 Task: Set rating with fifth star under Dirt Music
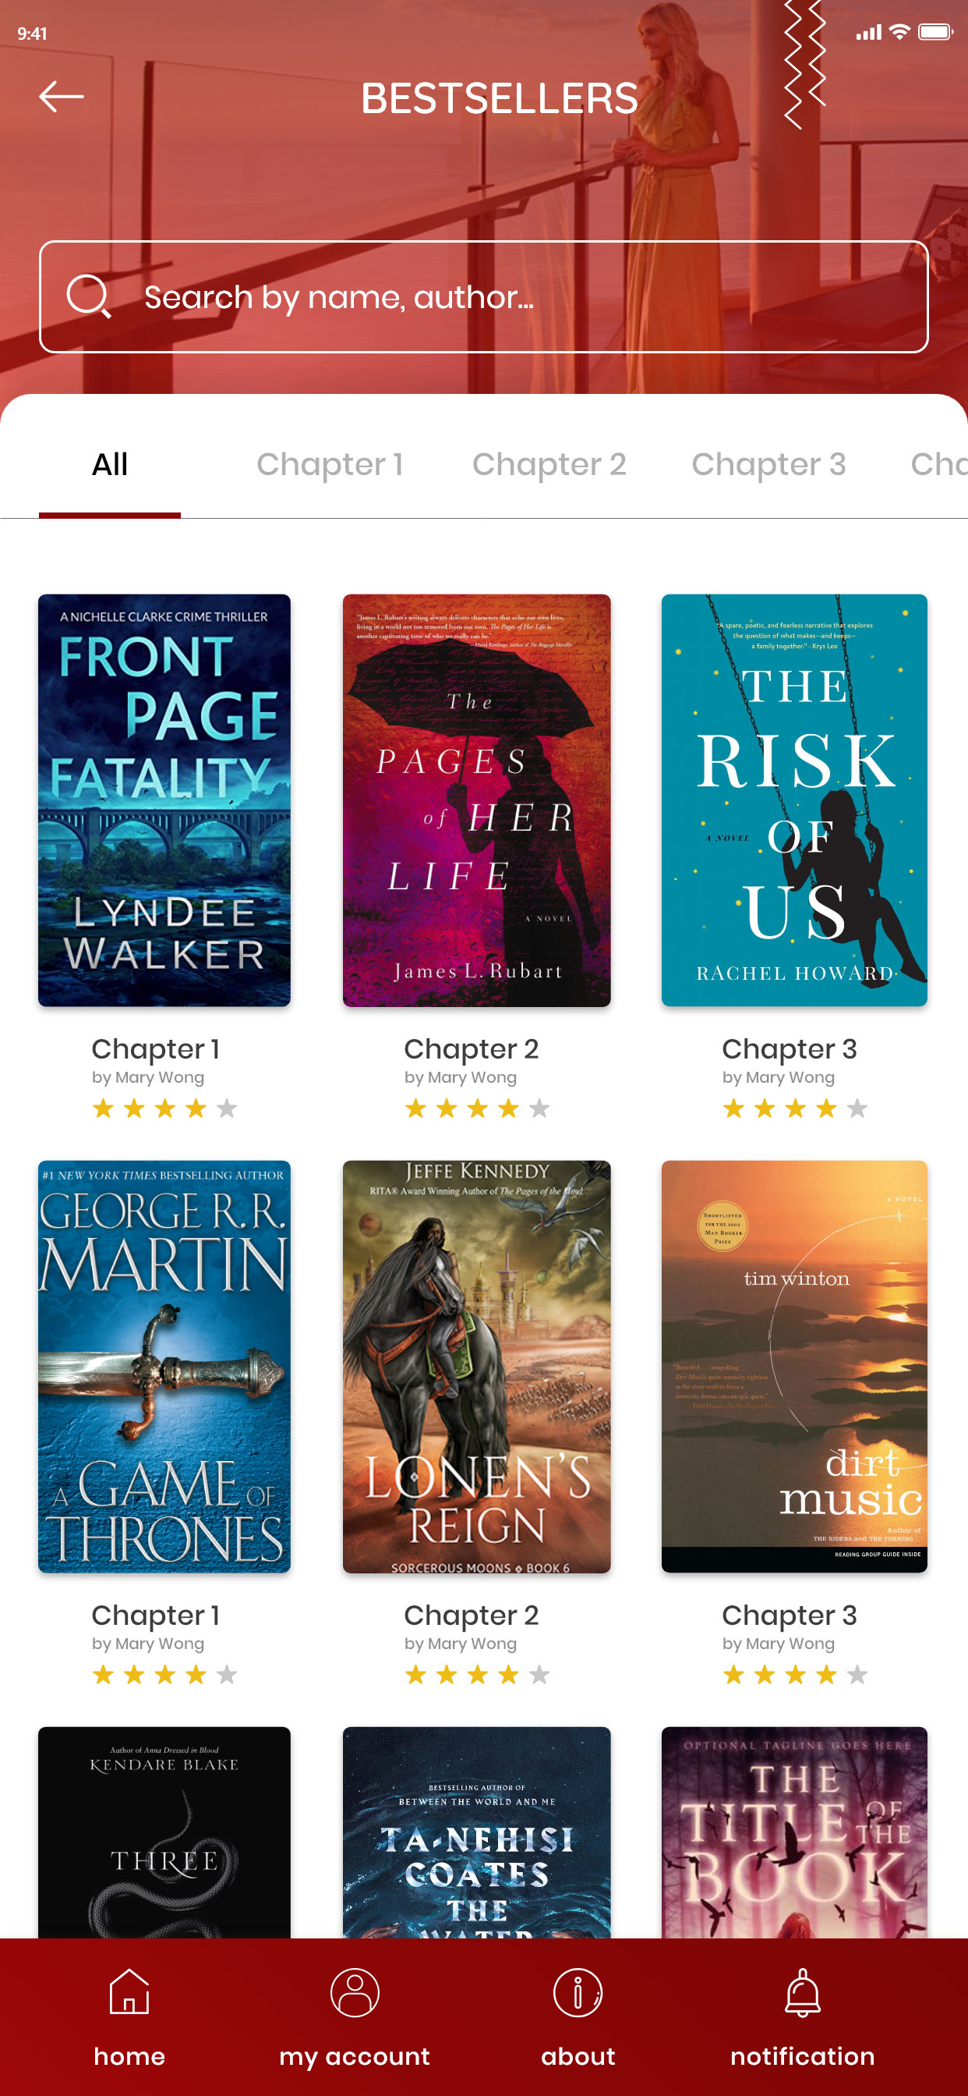coord(857,1674)
